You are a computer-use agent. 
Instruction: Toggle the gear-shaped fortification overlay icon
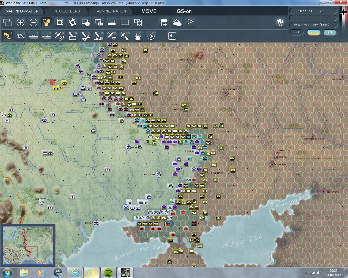pos(73,23)
